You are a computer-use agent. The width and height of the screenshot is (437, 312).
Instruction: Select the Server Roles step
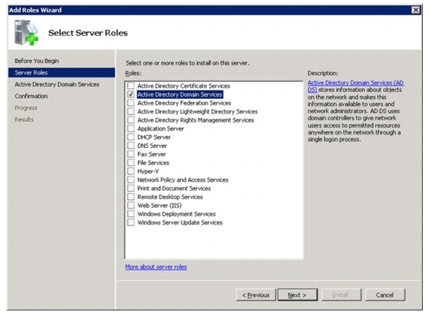coord(62,73)
